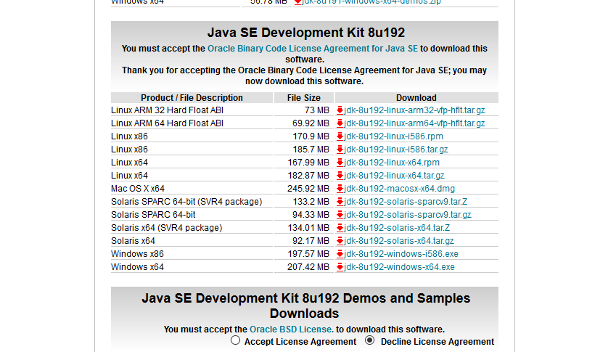Click the 245.92 MB file size
Viewport: 616px width, 352px height.
tap(308, 189)
